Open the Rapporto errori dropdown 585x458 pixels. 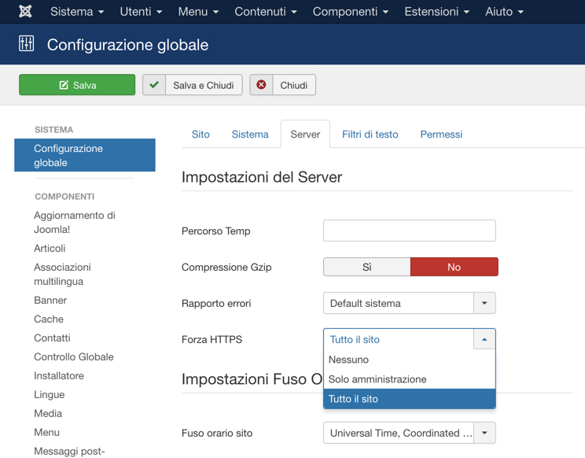[410, 303]
